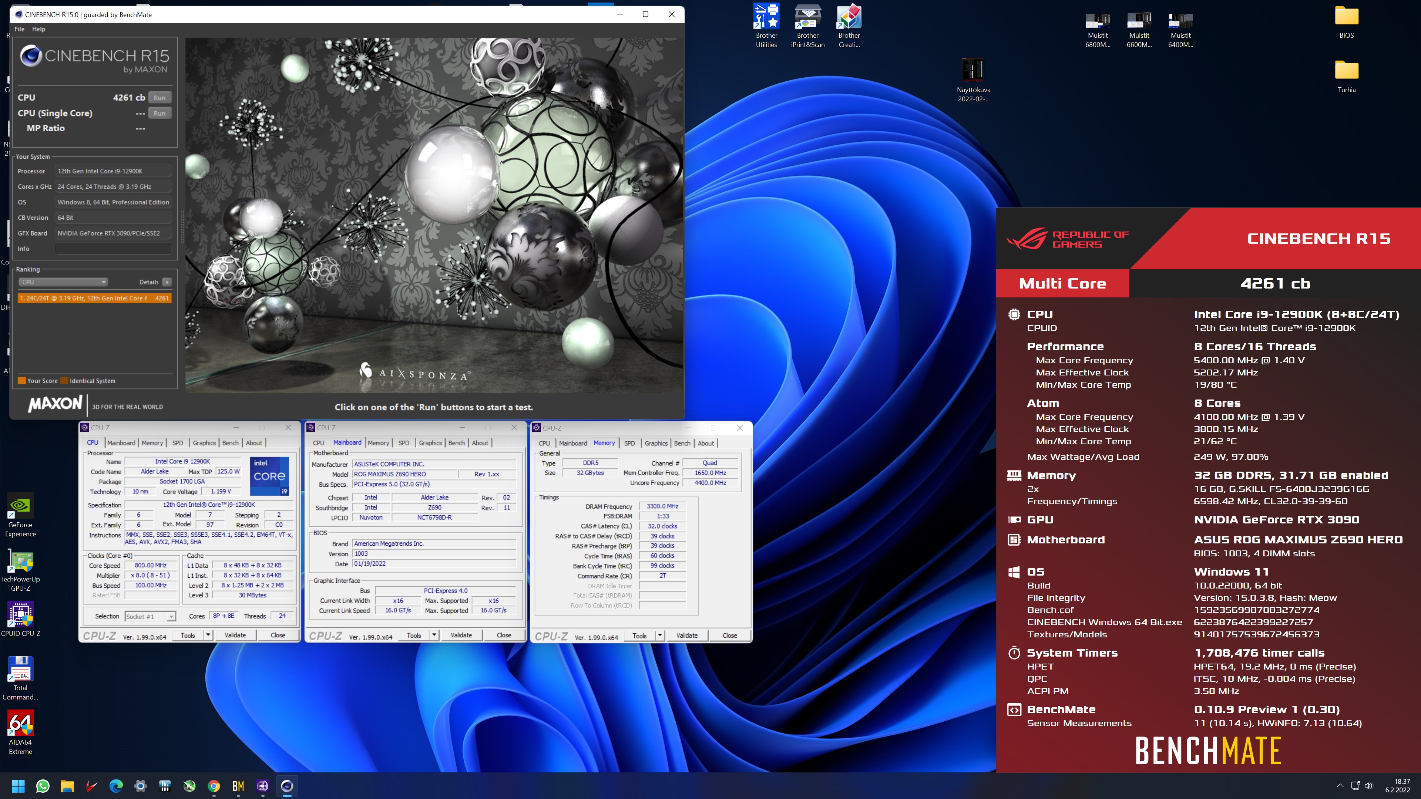Open Brother Creative Center desktop shortcut
This screenshot has width=1421, height=799.
click(849, 26)
